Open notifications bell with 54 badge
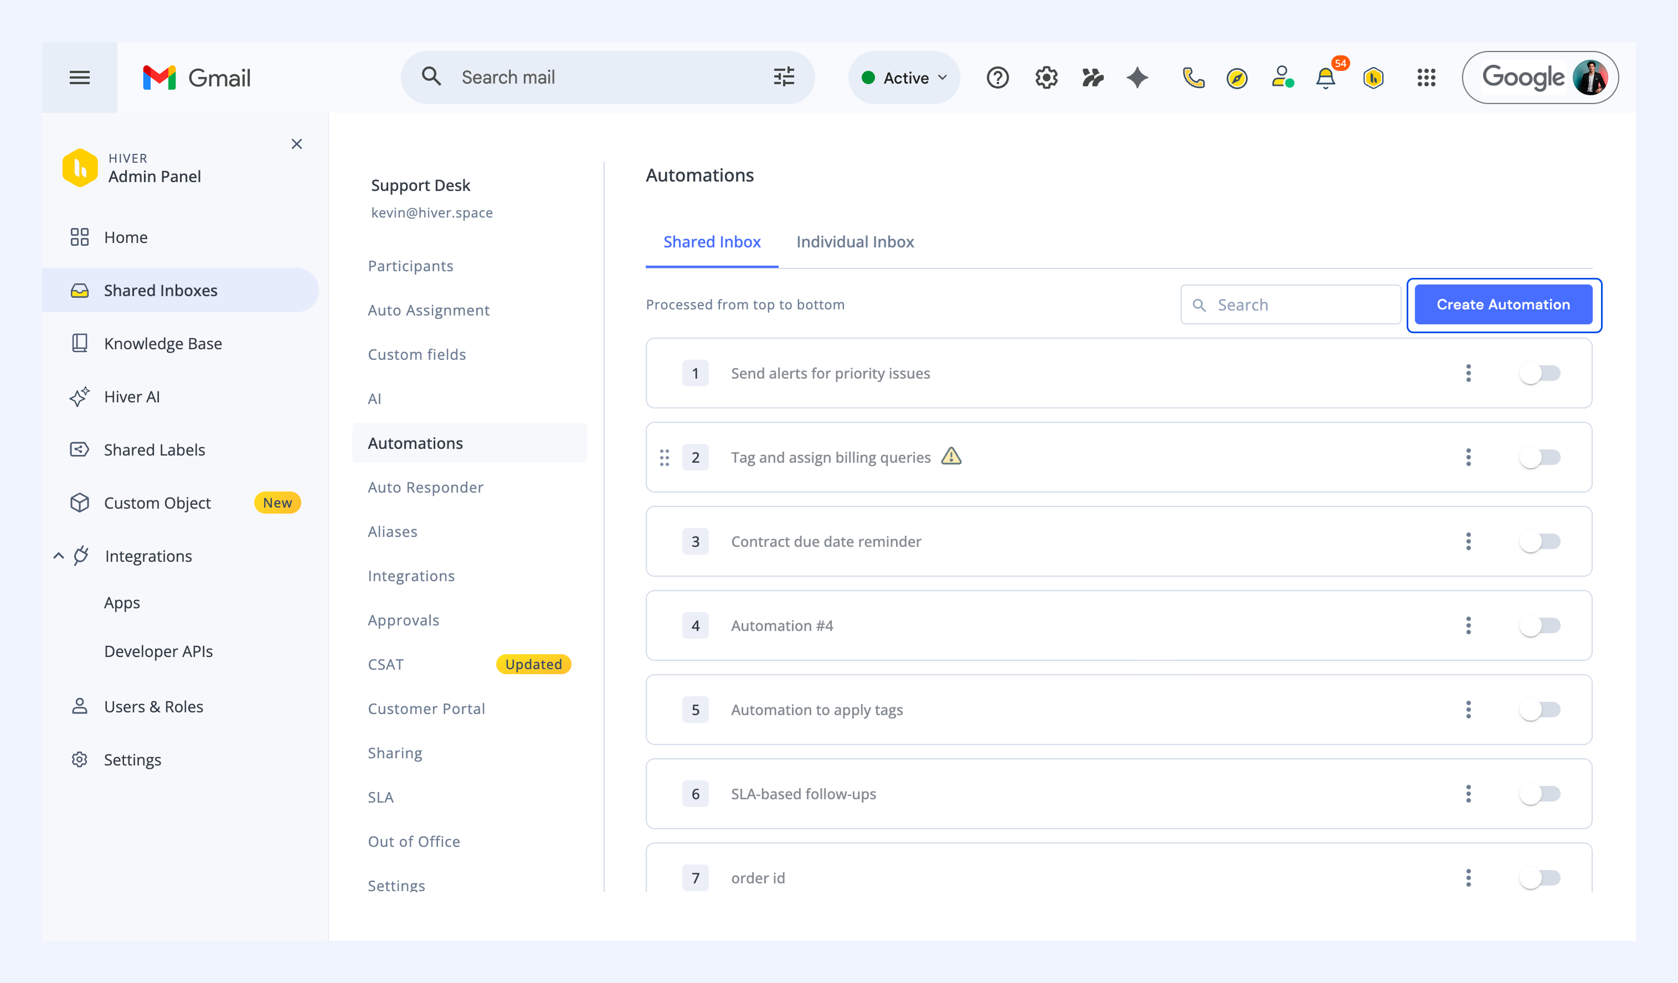This screenshot has height=983, width=1678. pos(1326,78)
